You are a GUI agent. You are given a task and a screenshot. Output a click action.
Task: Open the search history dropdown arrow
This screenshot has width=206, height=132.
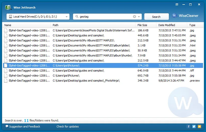[x=139, y=17]
